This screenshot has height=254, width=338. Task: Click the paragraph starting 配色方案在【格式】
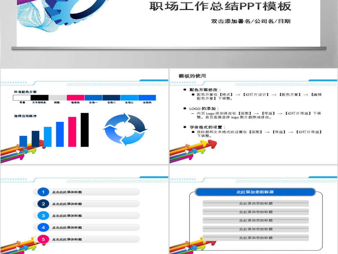(x=259, y=96)
